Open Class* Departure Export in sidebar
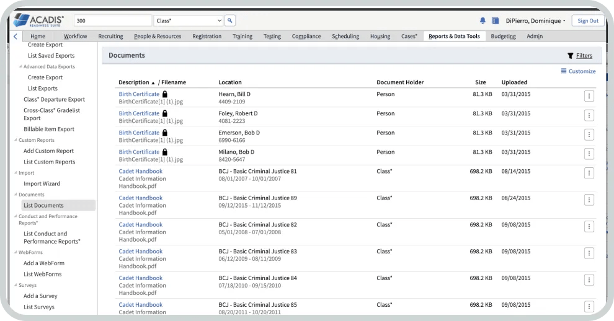This screenshot has height=321, width=614. coord(54,99)
